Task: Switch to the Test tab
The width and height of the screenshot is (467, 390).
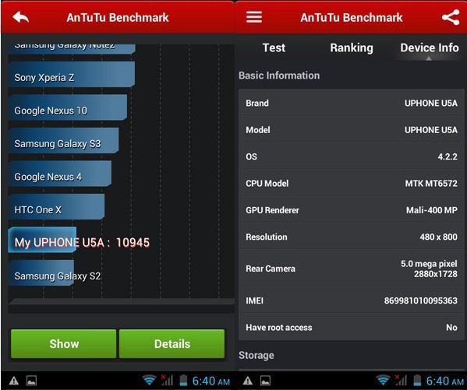Action: (274, 48)
